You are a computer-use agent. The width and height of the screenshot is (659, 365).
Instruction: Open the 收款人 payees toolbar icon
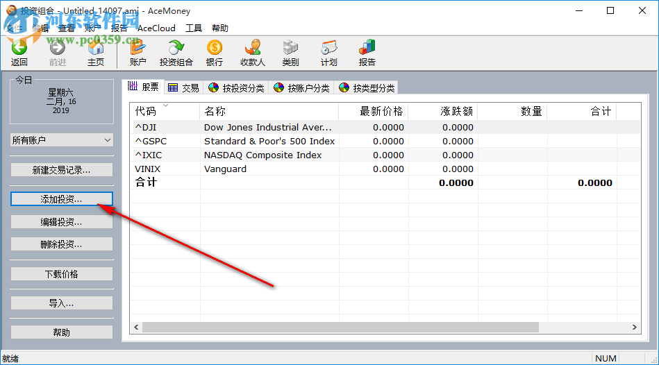[253, 53]
